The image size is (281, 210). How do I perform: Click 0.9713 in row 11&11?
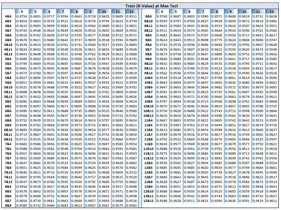point(244,154)
